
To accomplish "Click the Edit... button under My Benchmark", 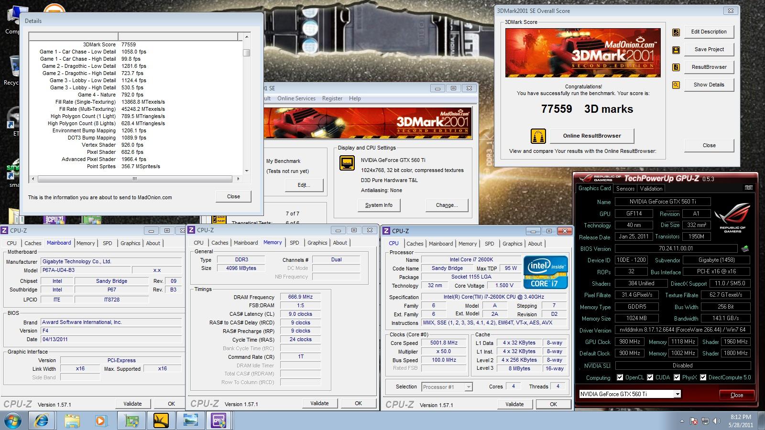I will (x=304, y=185).
